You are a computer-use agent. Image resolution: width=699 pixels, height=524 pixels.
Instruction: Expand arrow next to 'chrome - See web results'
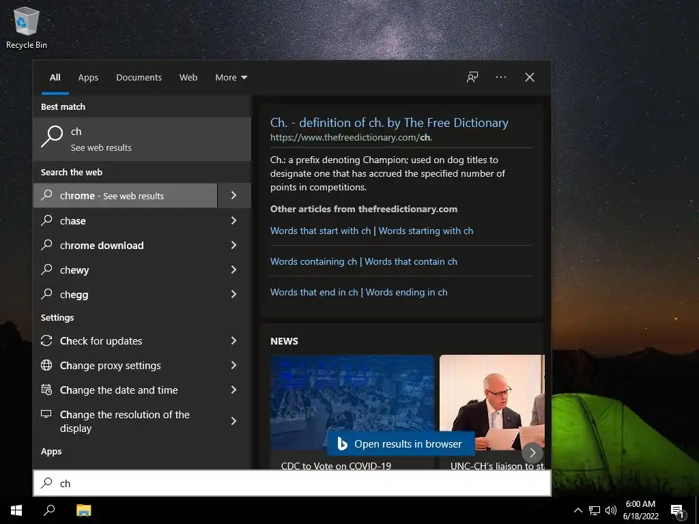[x=234, y=195]
